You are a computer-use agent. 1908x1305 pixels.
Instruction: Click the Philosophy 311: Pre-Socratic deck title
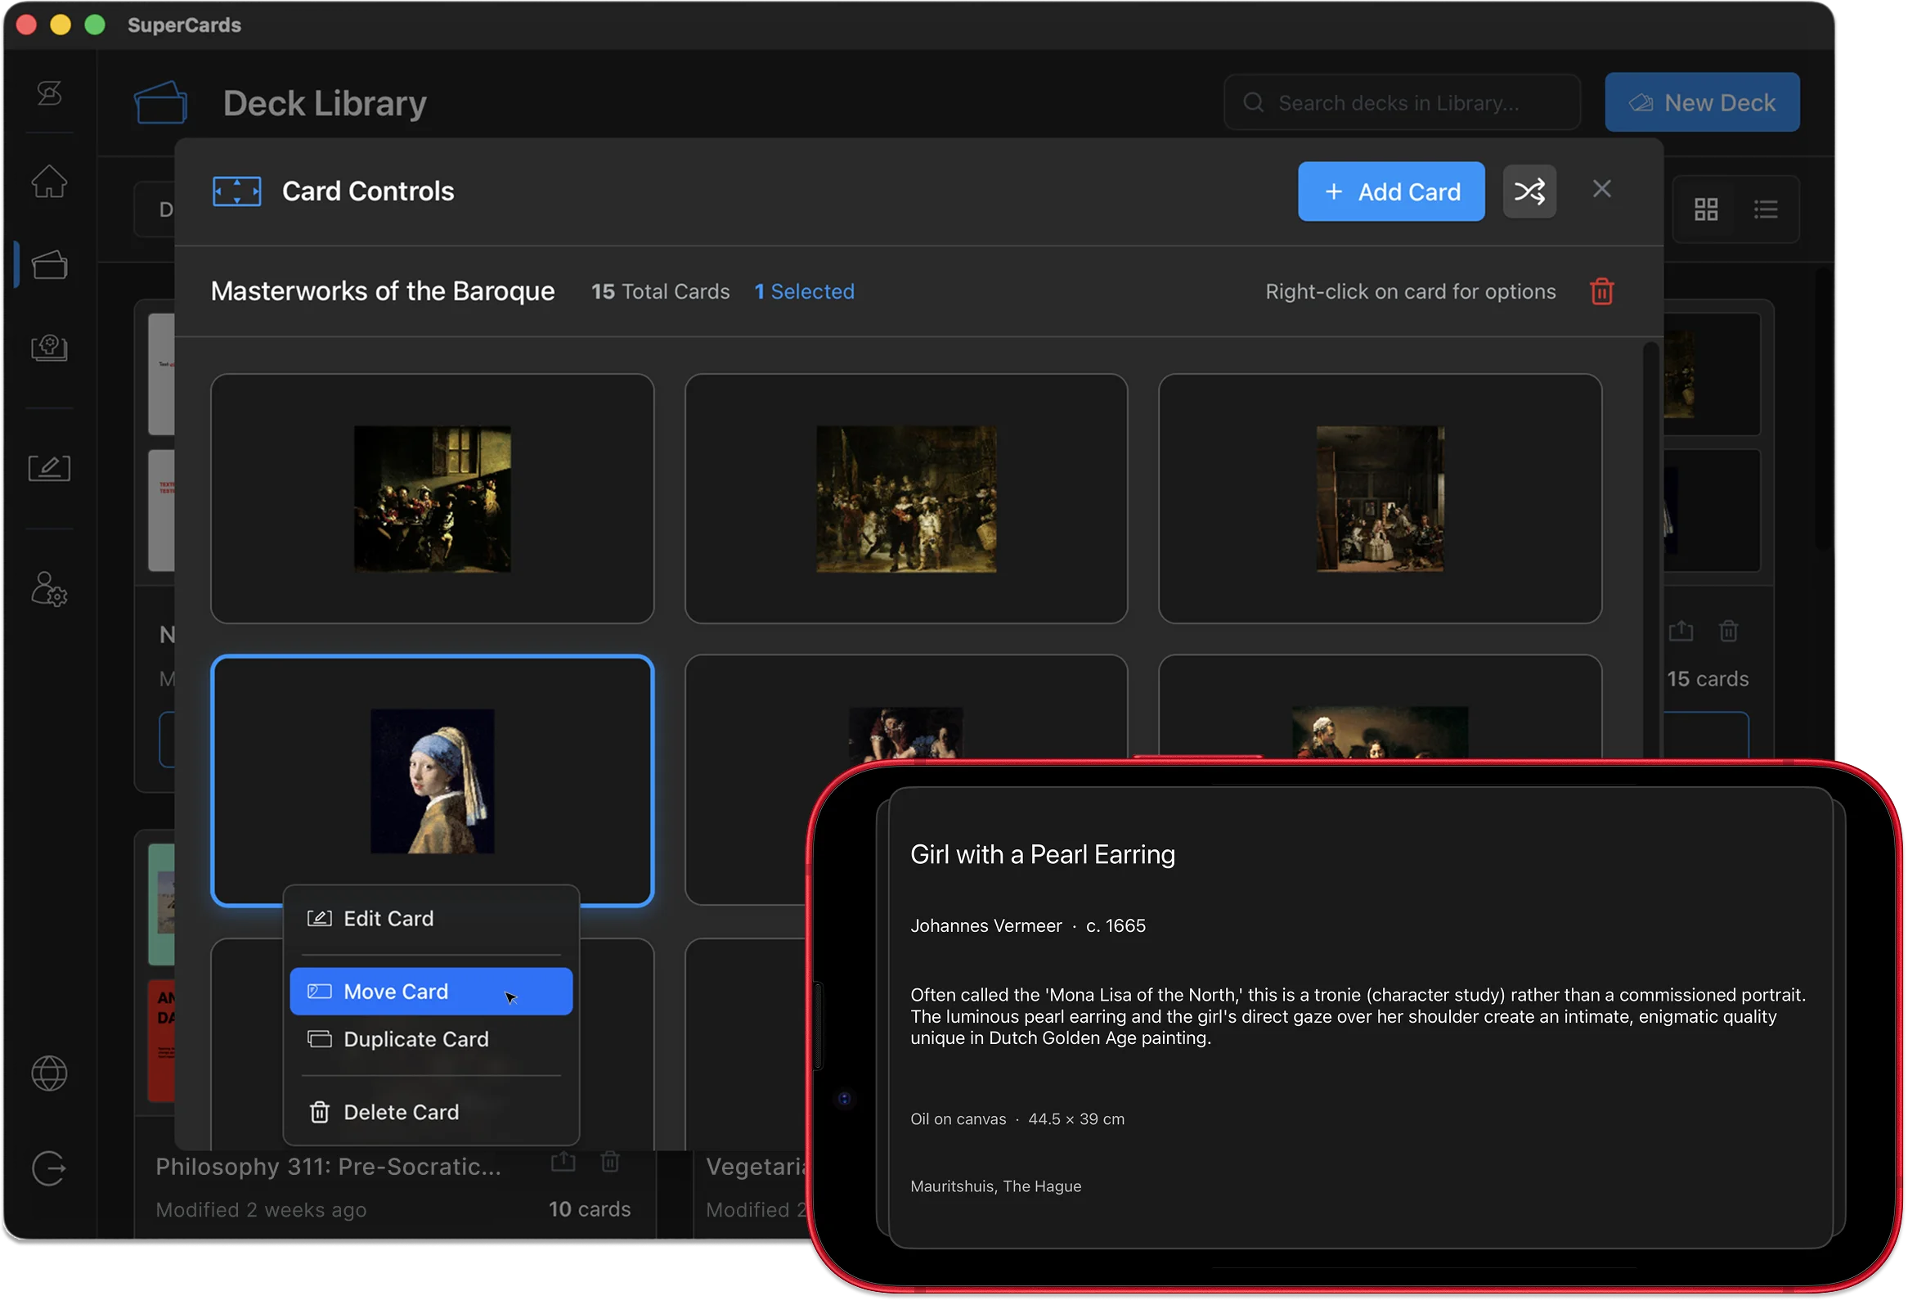[329, 1167]
